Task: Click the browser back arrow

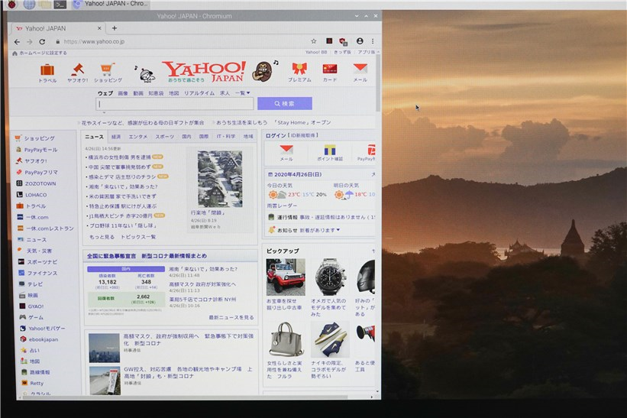Action: (x=17, y=41)
